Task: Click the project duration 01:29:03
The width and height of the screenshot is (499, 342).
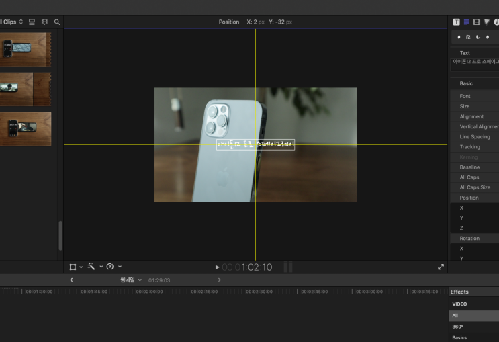Action: point(159,280)
